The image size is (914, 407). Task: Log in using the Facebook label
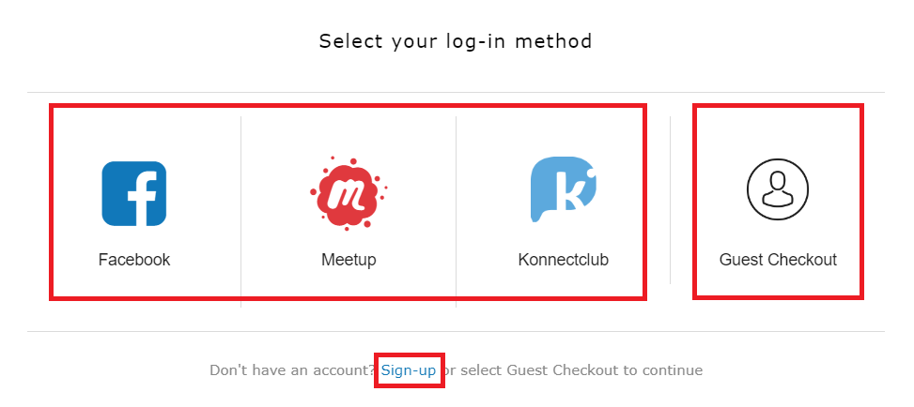[x=134, y=260]
